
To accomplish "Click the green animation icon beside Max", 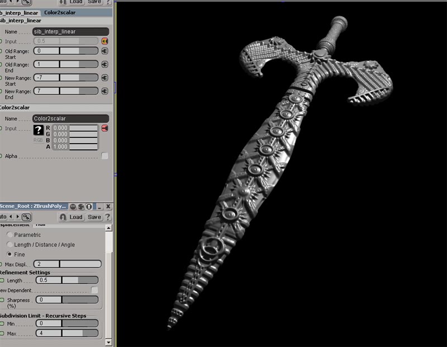I will click(x=2, y=334).
